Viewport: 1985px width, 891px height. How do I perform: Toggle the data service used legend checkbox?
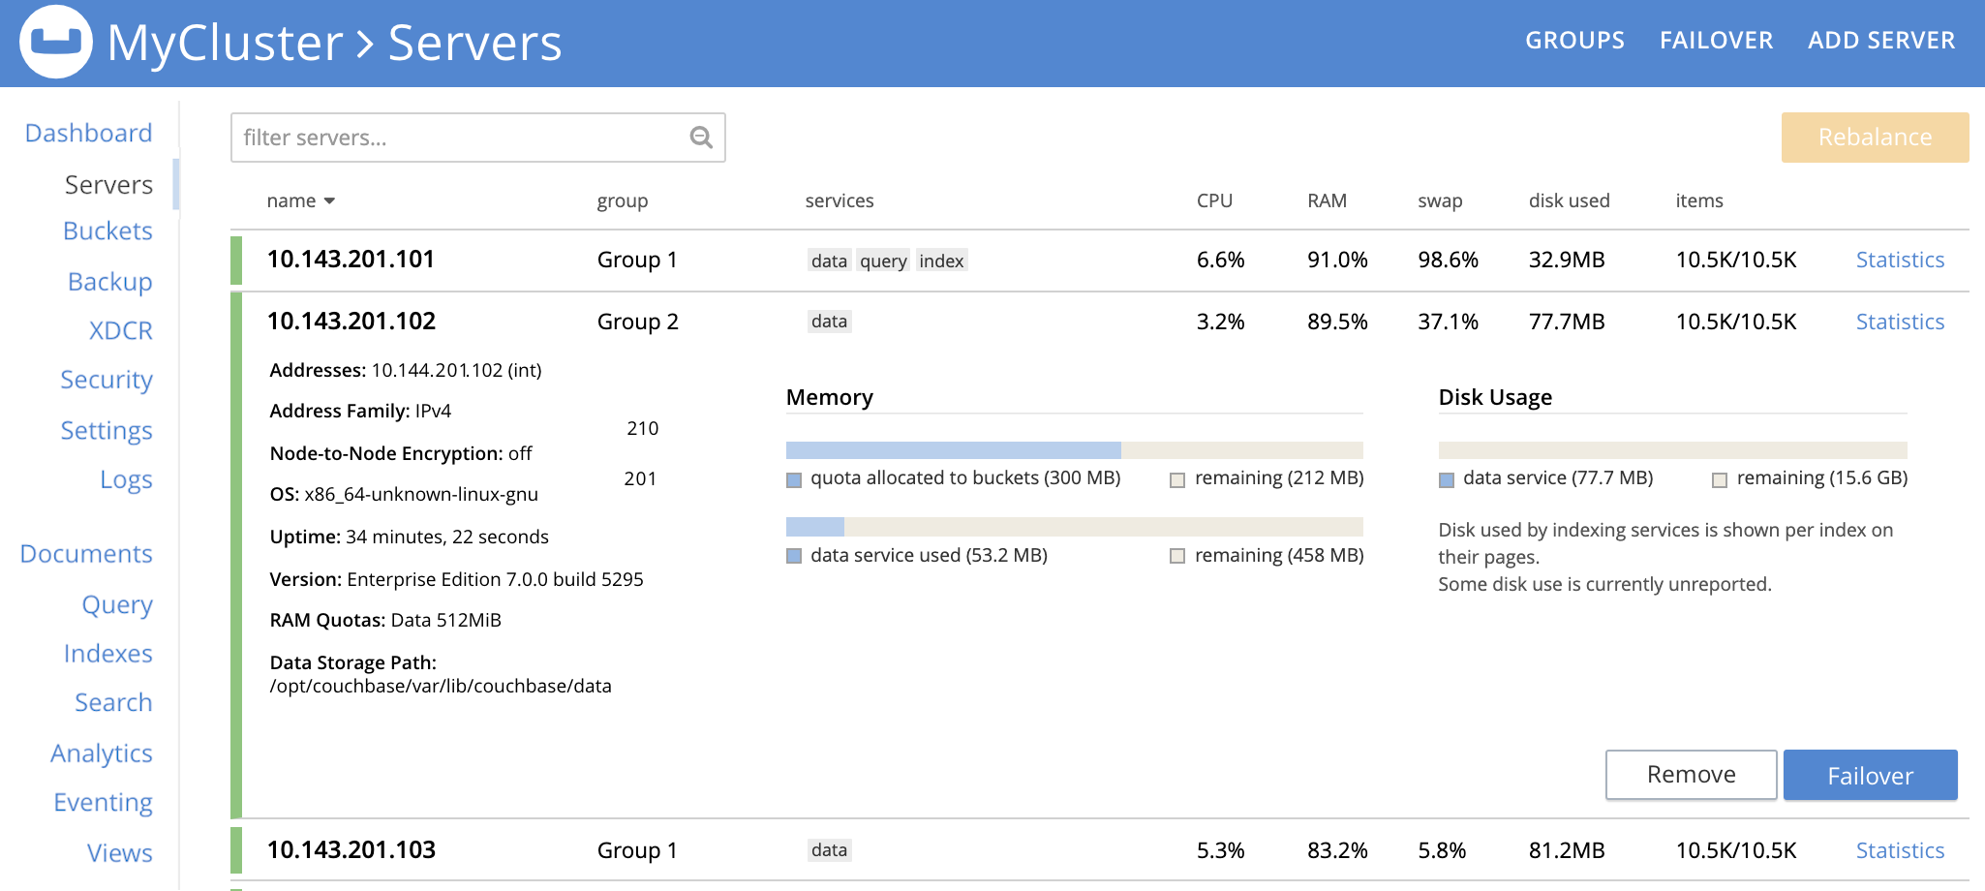click(793, 555)
